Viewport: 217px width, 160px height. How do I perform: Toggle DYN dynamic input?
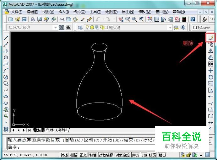[144, 155]
